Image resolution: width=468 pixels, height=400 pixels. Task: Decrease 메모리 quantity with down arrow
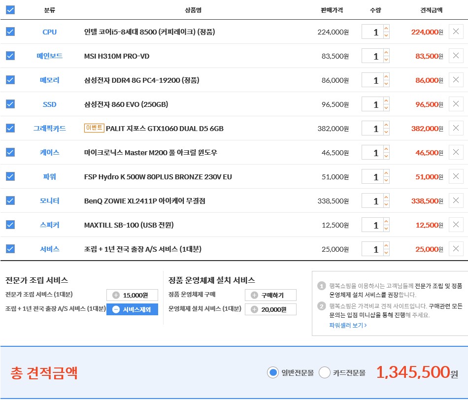pos(386,84)
